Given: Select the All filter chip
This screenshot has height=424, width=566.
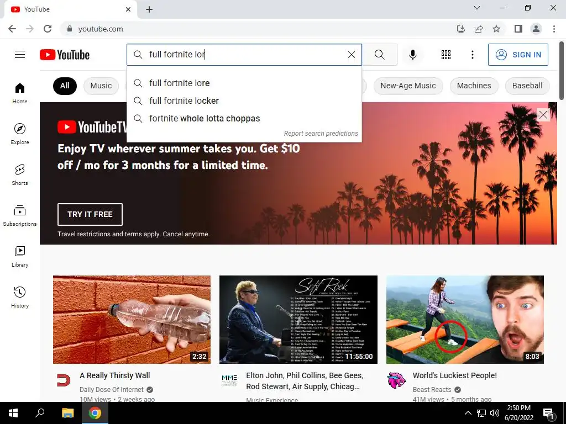Looking at the screenshot, I should click(x=65, y=86).
